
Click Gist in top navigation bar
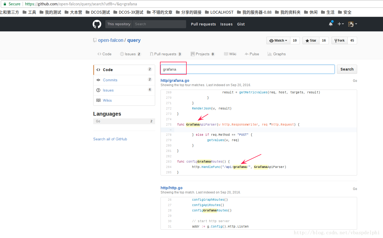point(241,24)
